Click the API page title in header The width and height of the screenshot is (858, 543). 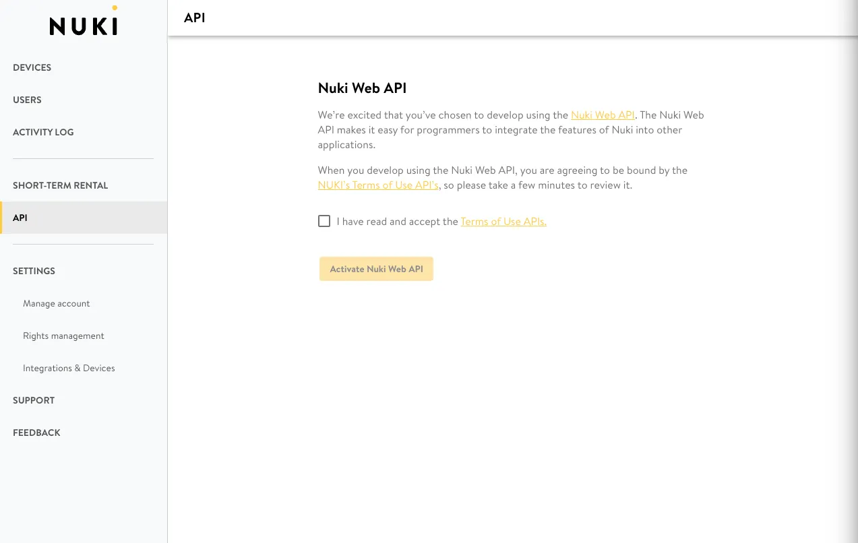pos(194,18)
